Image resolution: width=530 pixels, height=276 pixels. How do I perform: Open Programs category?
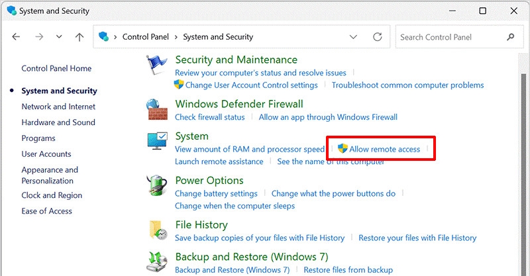tap(38, 138)
